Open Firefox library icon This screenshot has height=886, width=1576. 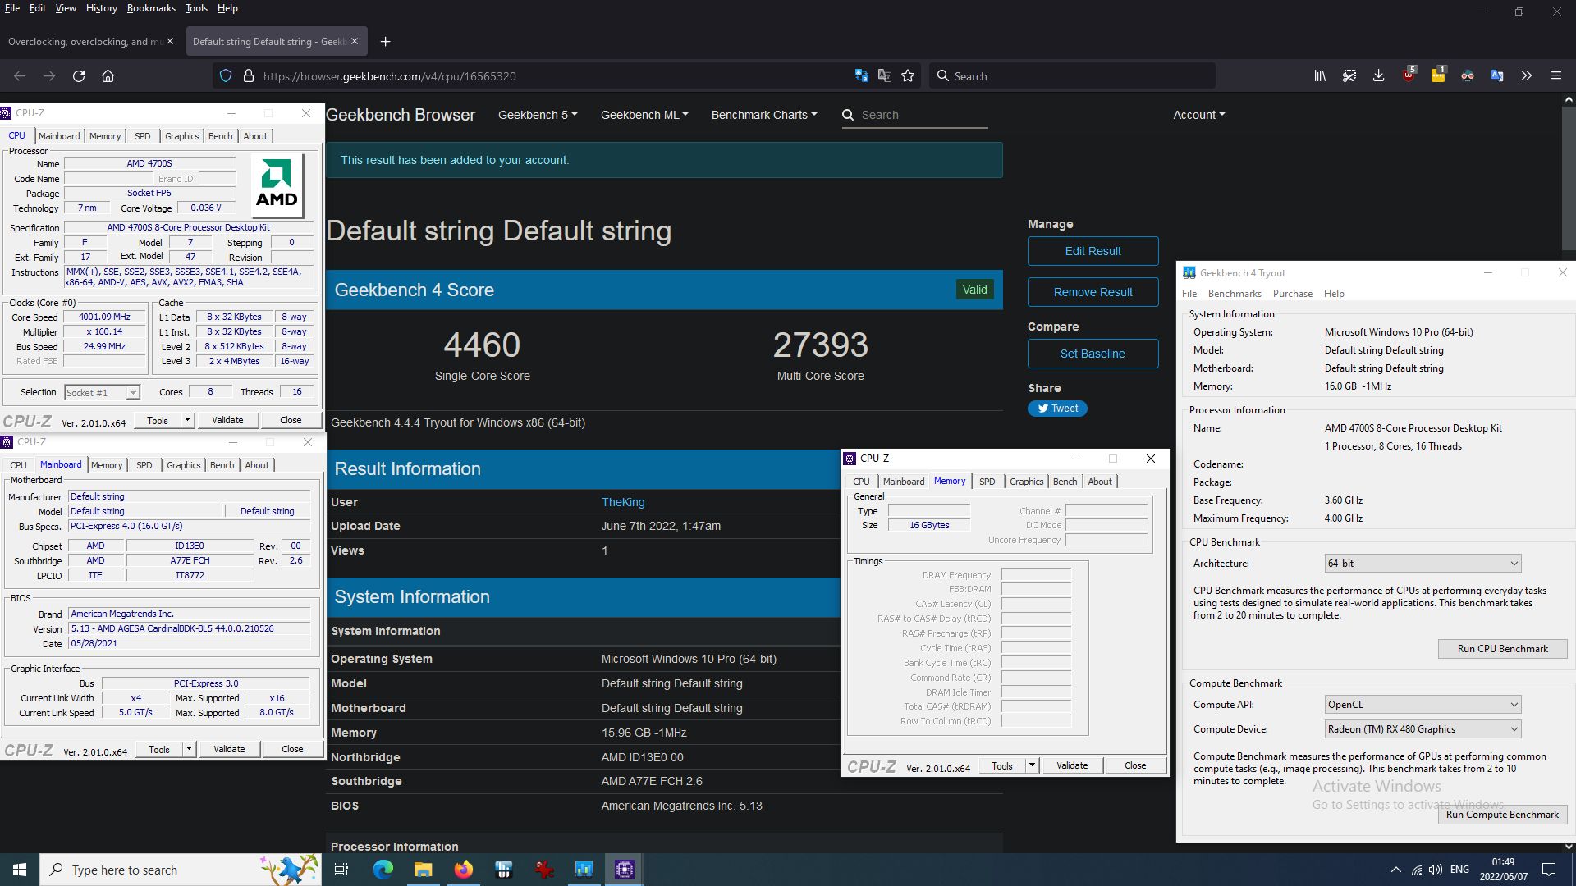click(1320, 76)
